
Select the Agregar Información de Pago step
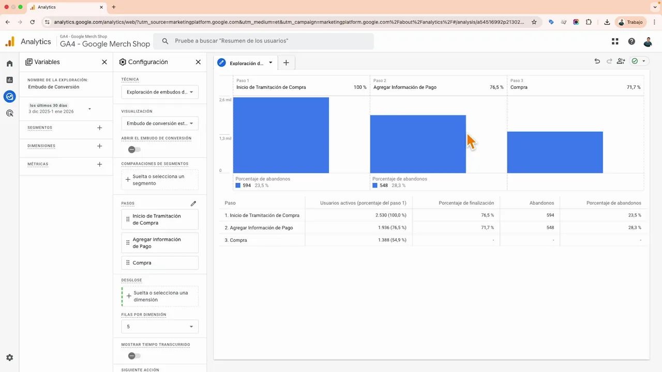160,243
